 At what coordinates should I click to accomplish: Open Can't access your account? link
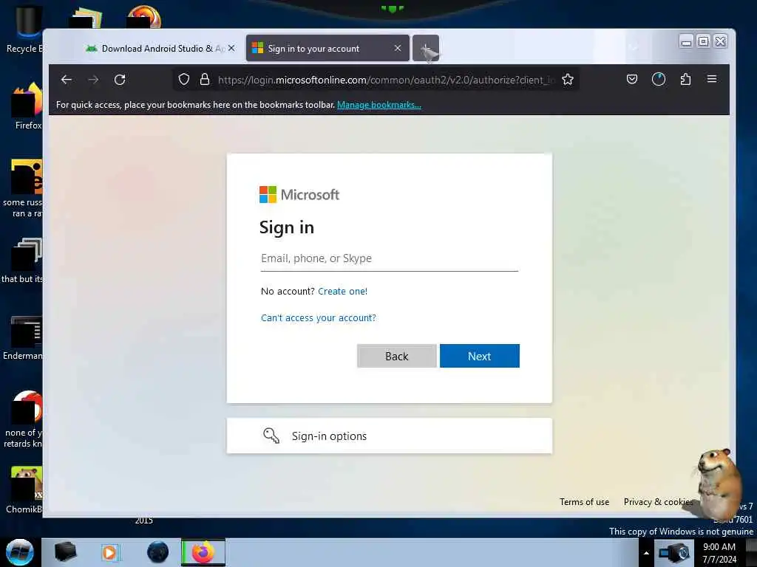coord(319,317)
